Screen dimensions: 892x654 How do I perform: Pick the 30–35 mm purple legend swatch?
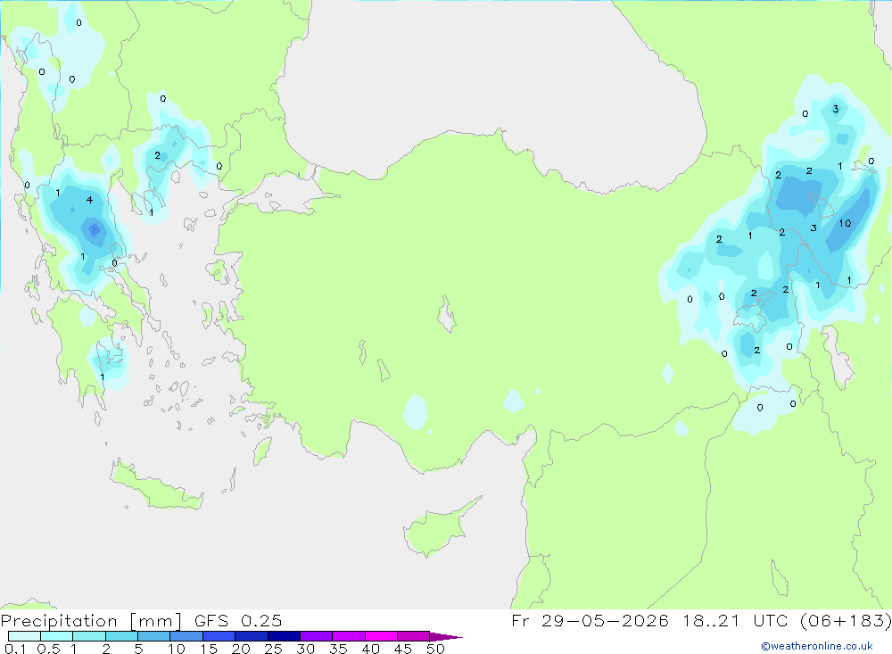click(316, 636)
